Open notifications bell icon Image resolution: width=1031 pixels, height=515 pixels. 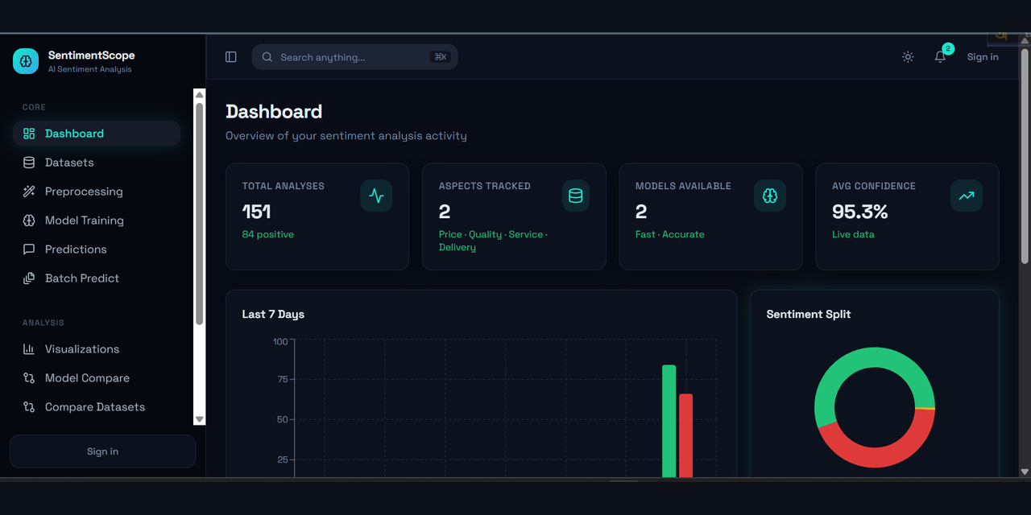[x=940, y=57]
